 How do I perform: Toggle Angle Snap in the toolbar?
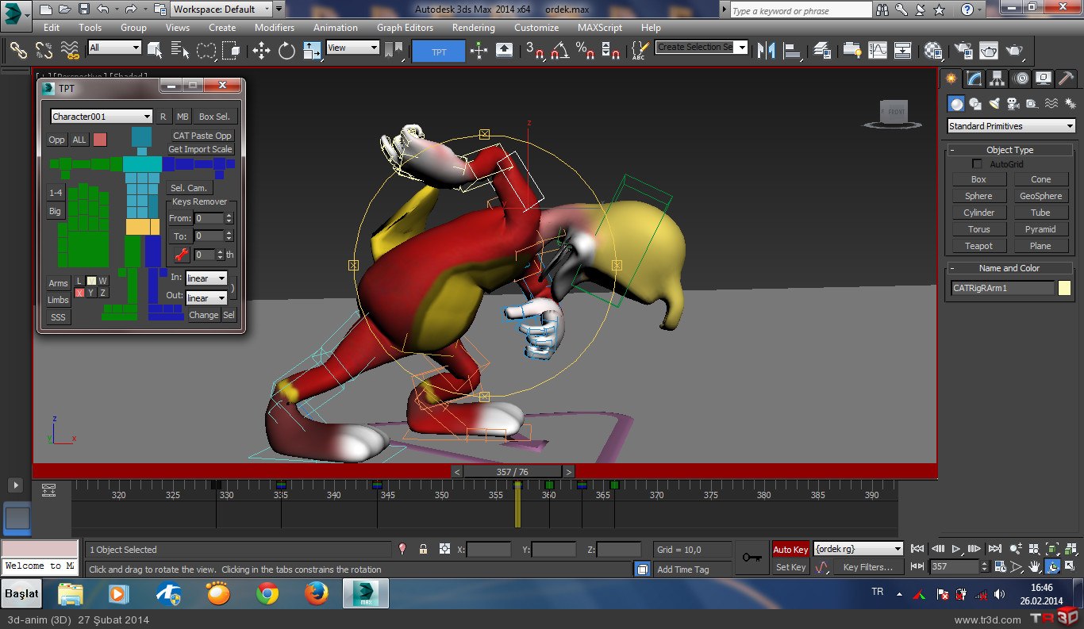click(560, 50)
